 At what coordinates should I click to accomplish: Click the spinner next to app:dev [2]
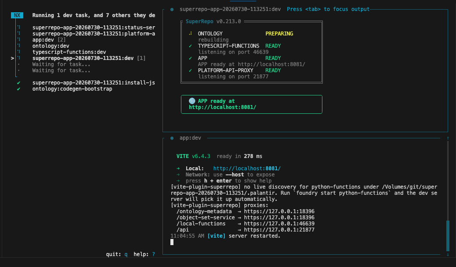(18, 40)
